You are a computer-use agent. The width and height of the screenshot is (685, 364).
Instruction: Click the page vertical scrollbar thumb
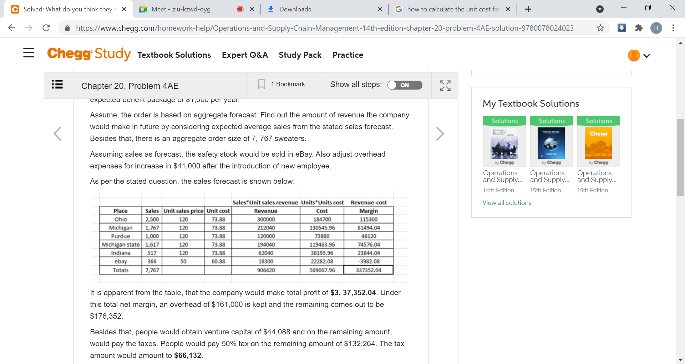coord(680,157)
